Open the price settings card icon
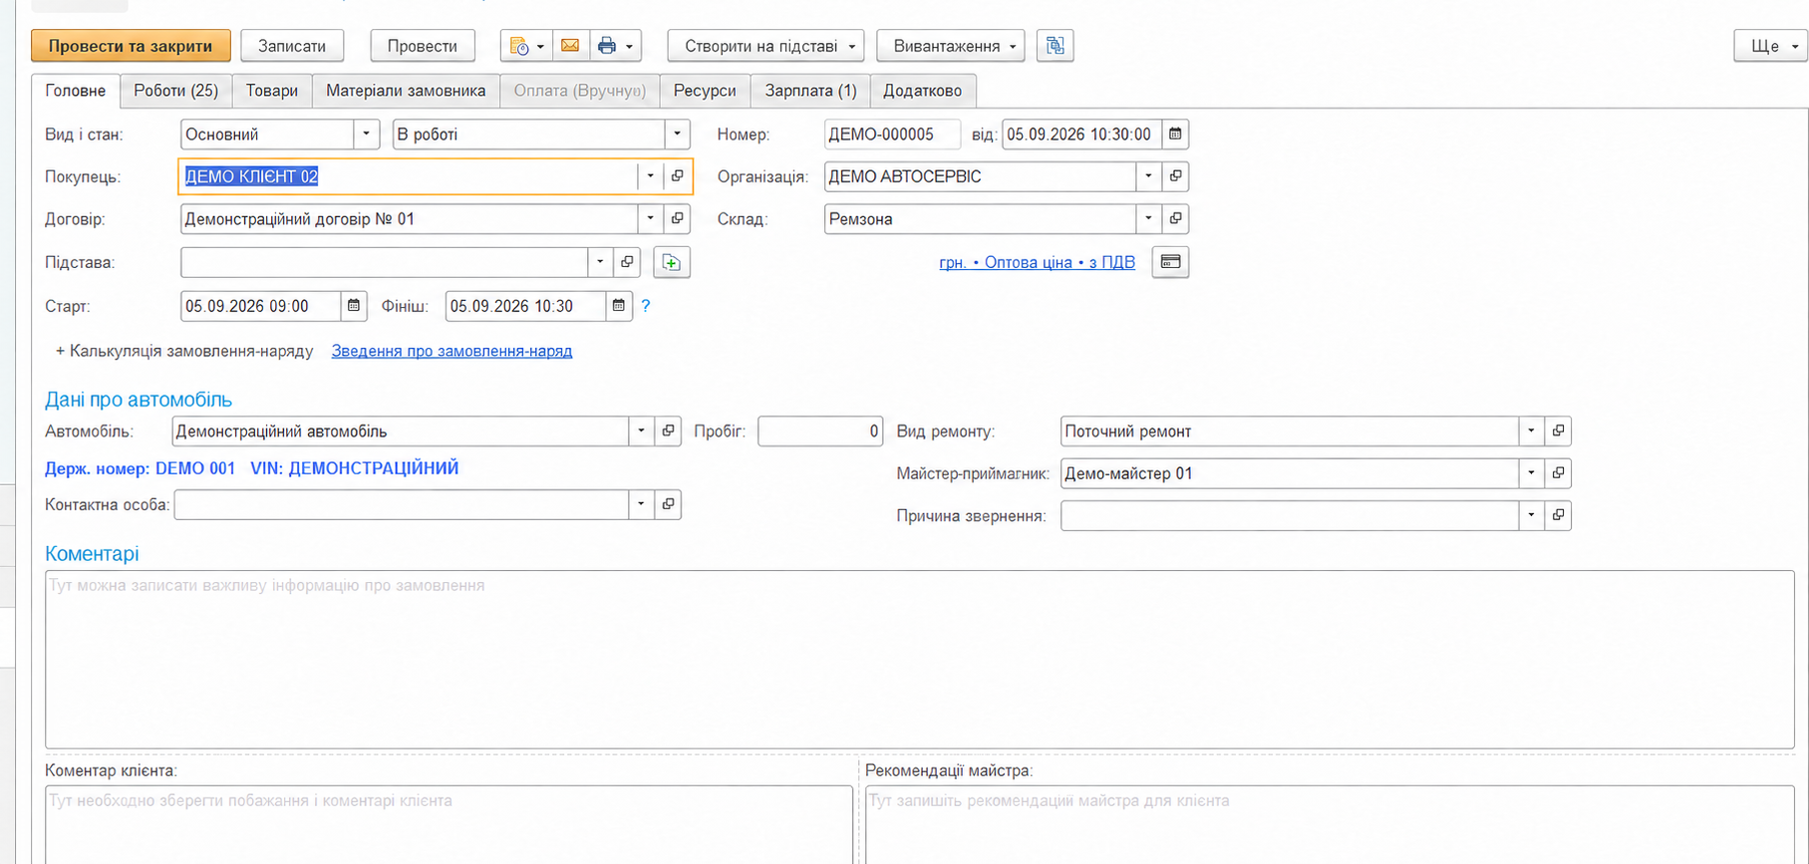Screen dimensions: 1809x864 tap(1170, 262)
